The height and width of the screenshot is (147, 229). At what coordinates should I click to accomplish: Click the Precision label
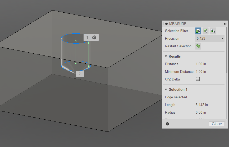point(172,38)
